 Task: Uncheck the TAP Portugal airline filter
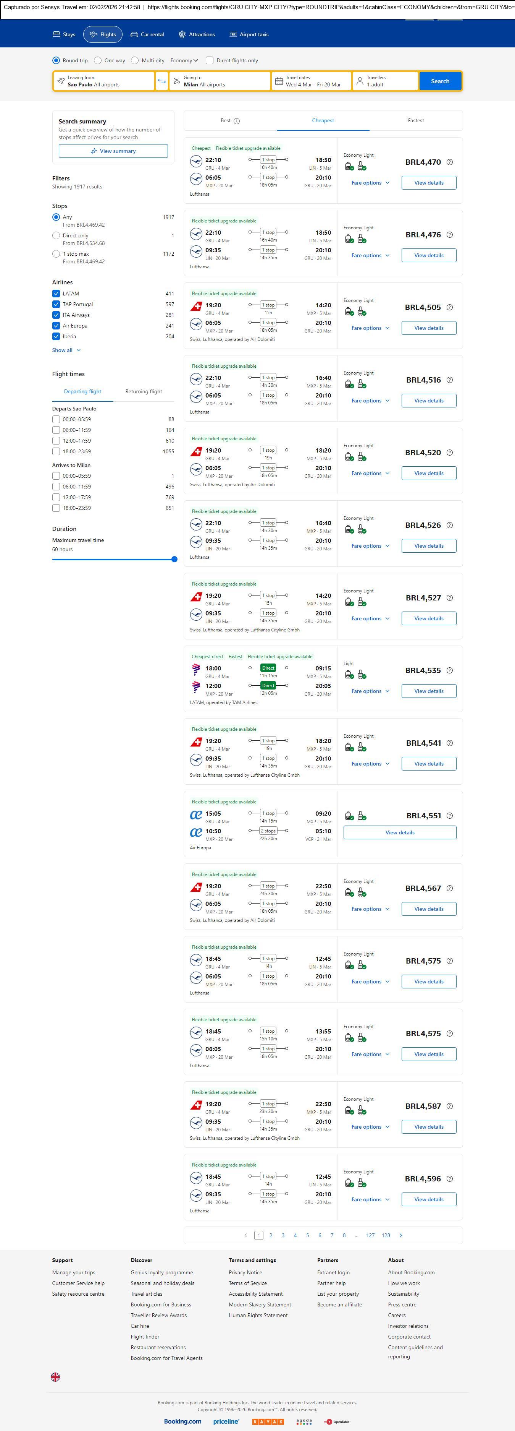pos(56,304)
